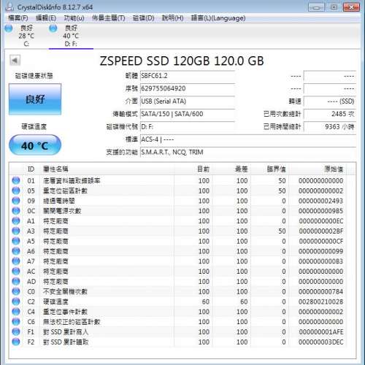Click the power-on count value 2485 次
365x365 pixels.
(x=330, y=114)
